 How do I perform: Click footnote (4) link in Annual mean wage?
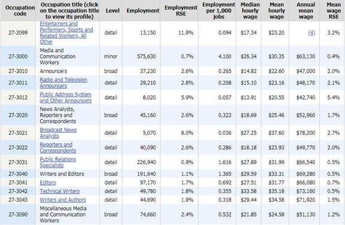click(x=311, y=33)
